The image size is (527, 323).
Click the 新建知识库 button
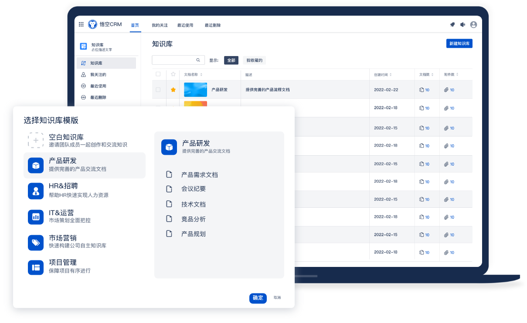pos(459,43)
